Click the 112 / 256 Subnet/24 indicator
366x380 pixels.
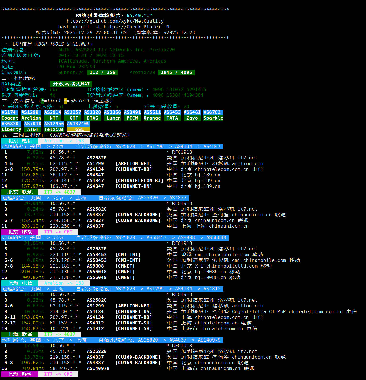(102, 73)
